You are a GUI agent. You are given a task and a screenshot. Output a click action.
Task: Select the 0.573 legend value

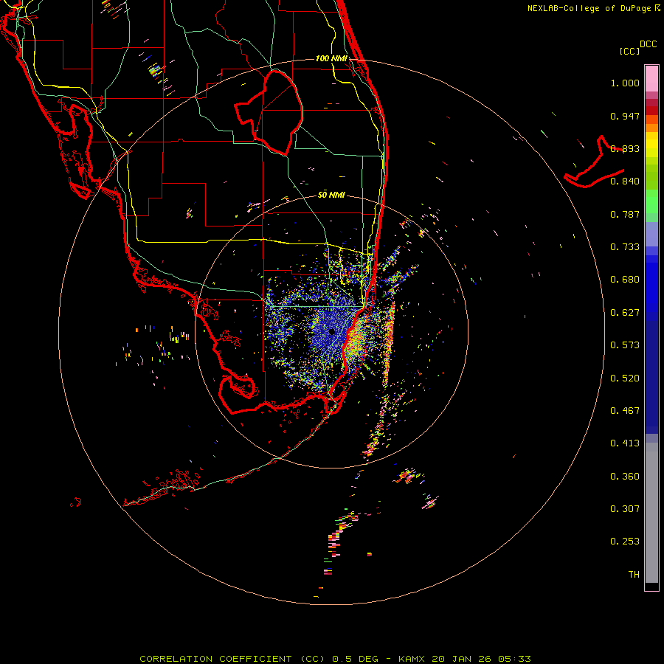tap(625, 345)
